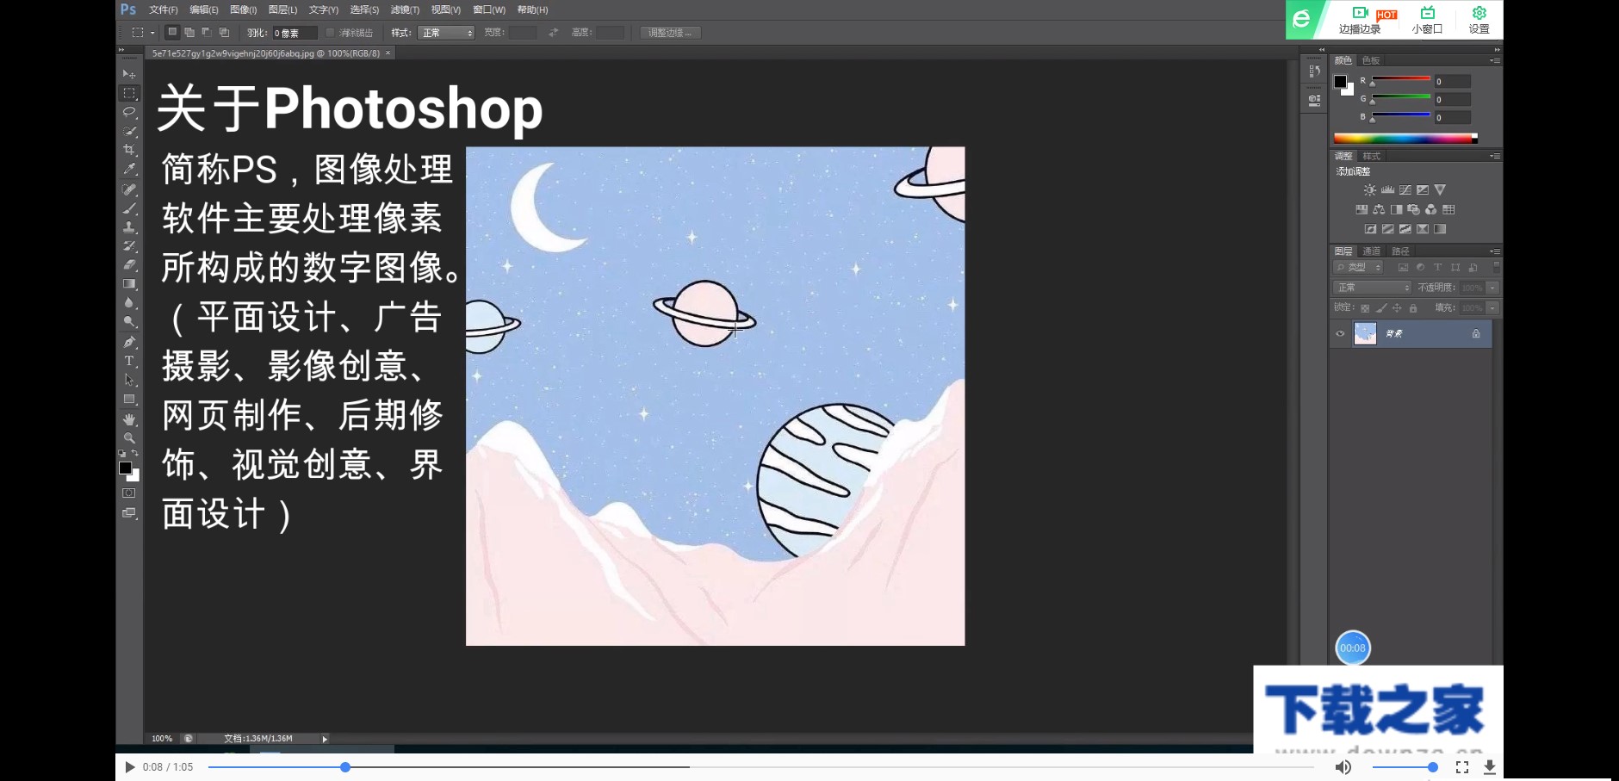
Task: Add a Levels adjustment
Action: 1387,190
